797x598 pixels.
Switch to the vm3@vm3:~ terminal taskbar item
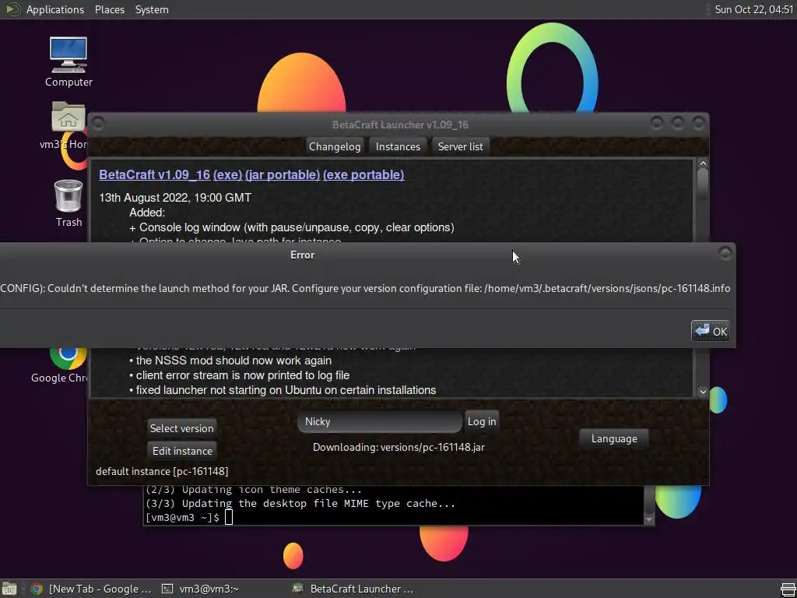200,589
